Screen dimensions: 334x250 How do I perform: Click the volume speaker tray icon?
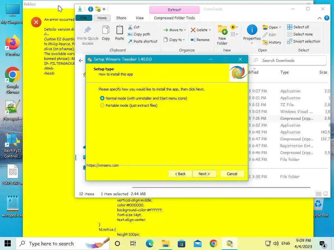pyautogui.click(x=276, y=243)
